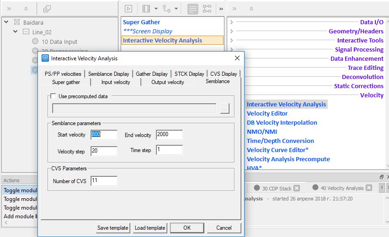Select Velocity Curve Editor* module
The height and width of the screenshot is (237, 389).
pyautogui.click(x=277, y=150)
